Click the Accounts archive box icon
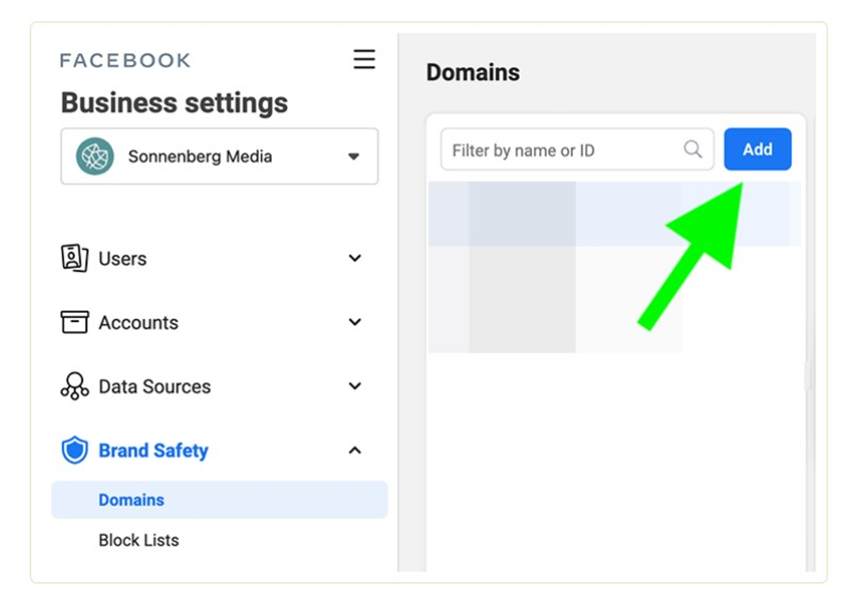This screenshot has width=868, height=596. [74, 322]
